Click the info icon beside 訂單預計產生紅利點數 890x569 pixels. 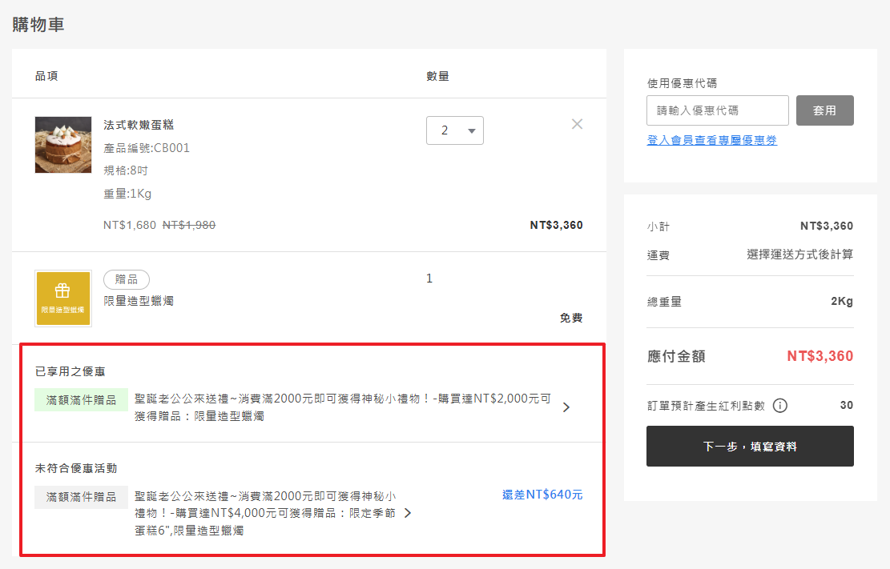779,406
